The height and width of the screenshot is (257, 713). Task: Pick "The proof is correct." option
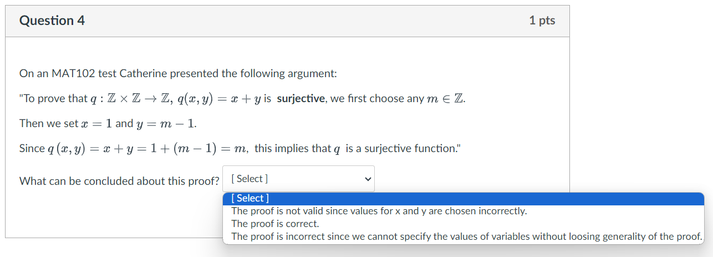pos(275,224)
